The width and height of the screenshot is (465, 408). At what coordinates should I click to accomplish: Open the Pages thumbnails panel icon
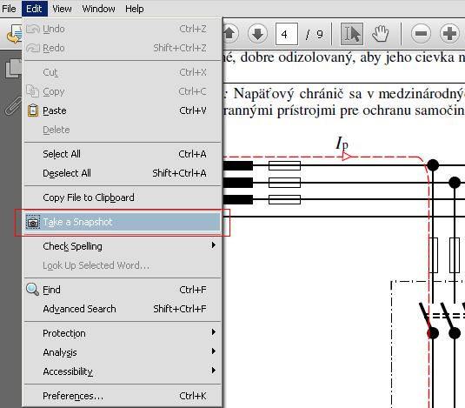(14, 69)
